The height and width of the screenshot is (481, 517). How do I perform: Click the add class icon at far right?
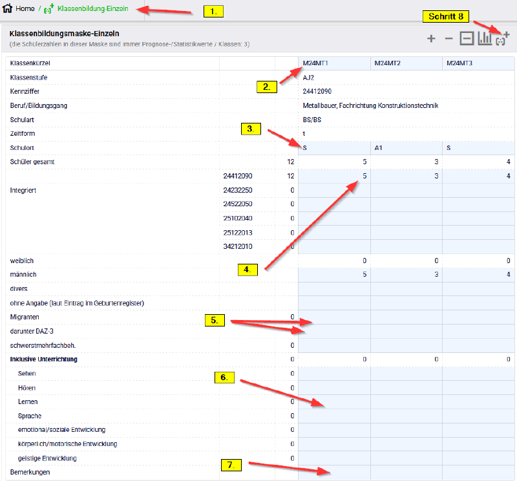point(502,39)
